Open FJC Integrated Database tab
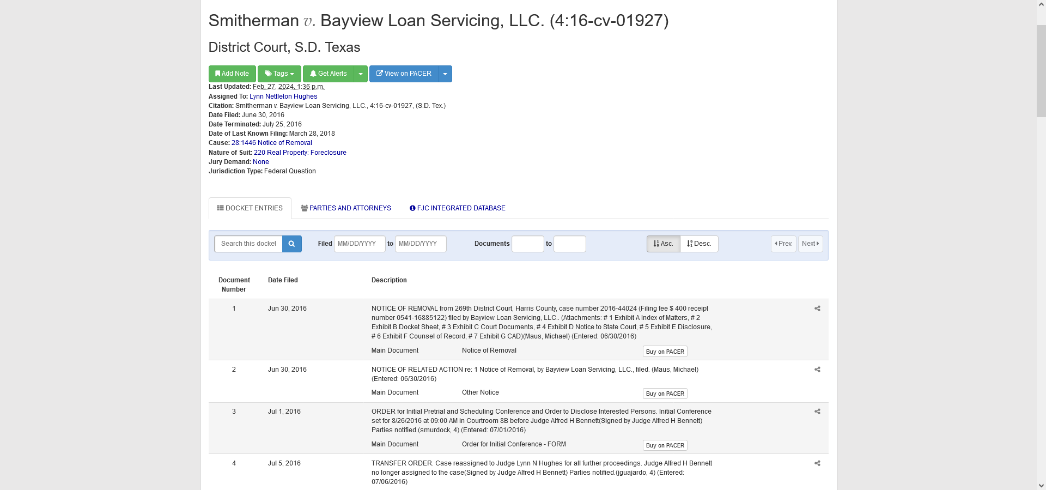The image size is (1046, 490). click(x=458, y=208)
